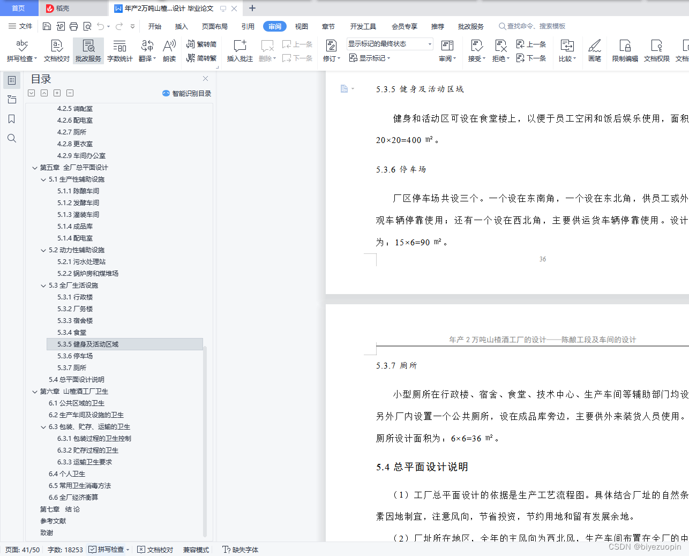This screenshot has width=689, height=556.
Task: Open the markup display state combo box
Action: 390,44
